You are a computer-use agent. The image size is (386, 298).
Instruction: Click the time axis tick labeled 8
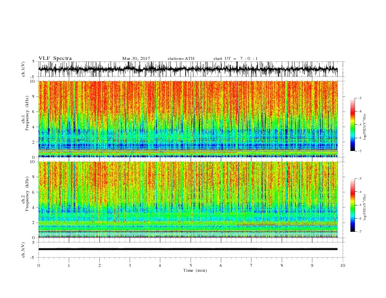pyautogui.click(x=282, y=265)
